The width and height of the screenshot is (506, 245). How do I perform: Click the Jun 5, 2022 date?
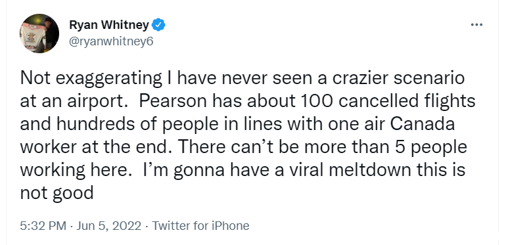(108, 226)
